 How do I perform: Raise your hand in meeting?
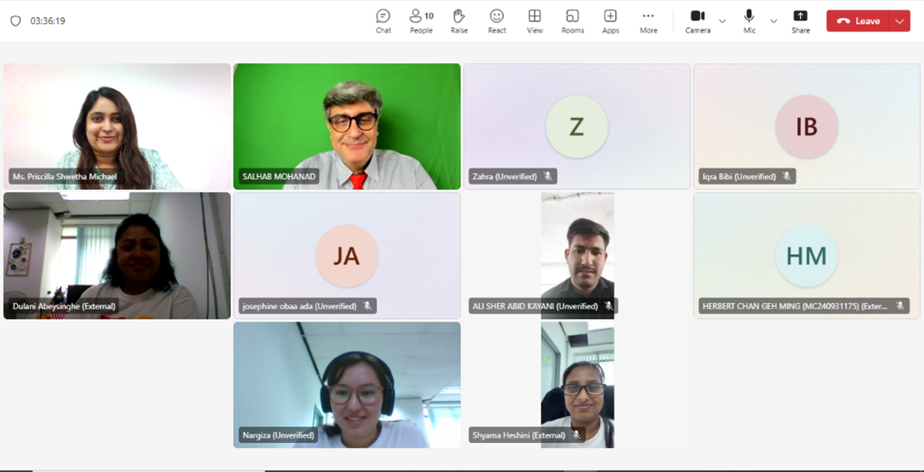(x=459, y=21)
